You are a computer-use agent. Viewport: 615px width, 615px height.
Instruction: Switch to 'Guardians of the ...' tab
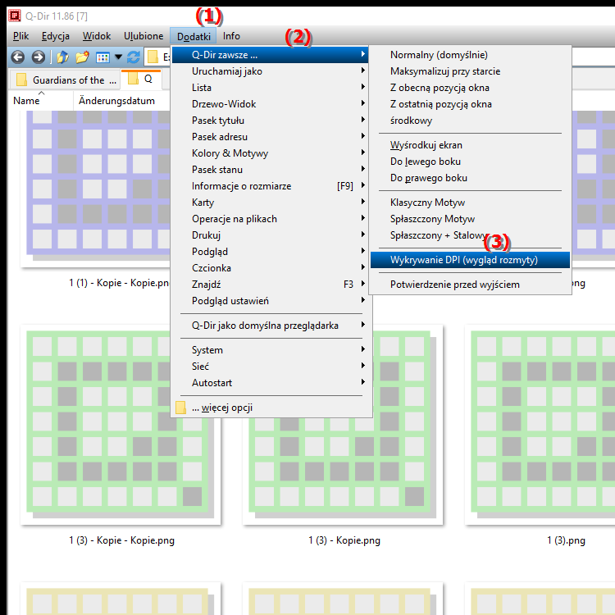coord(66,80)
